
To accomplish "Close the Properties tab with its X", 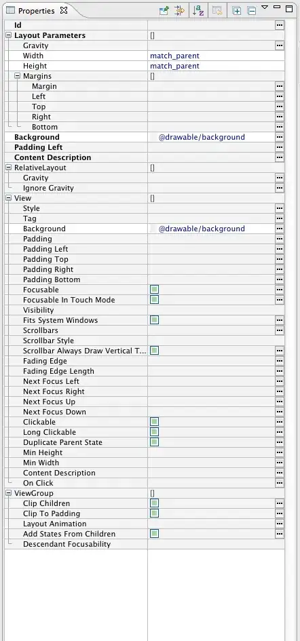I will click(64, 11).
